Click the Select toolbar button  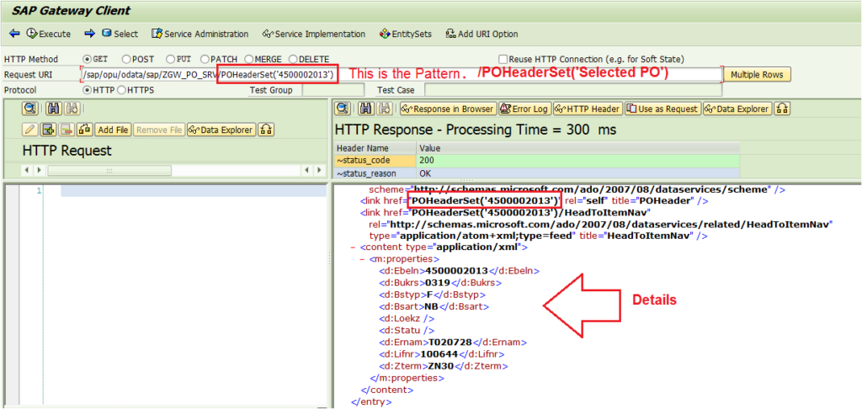(120, 34)
